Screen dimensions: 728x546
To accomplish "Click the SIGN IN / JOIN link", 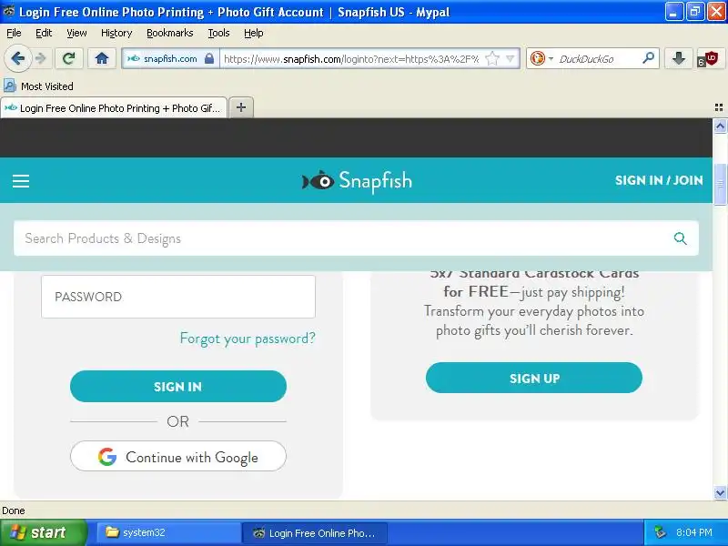I will coord(659,180).
